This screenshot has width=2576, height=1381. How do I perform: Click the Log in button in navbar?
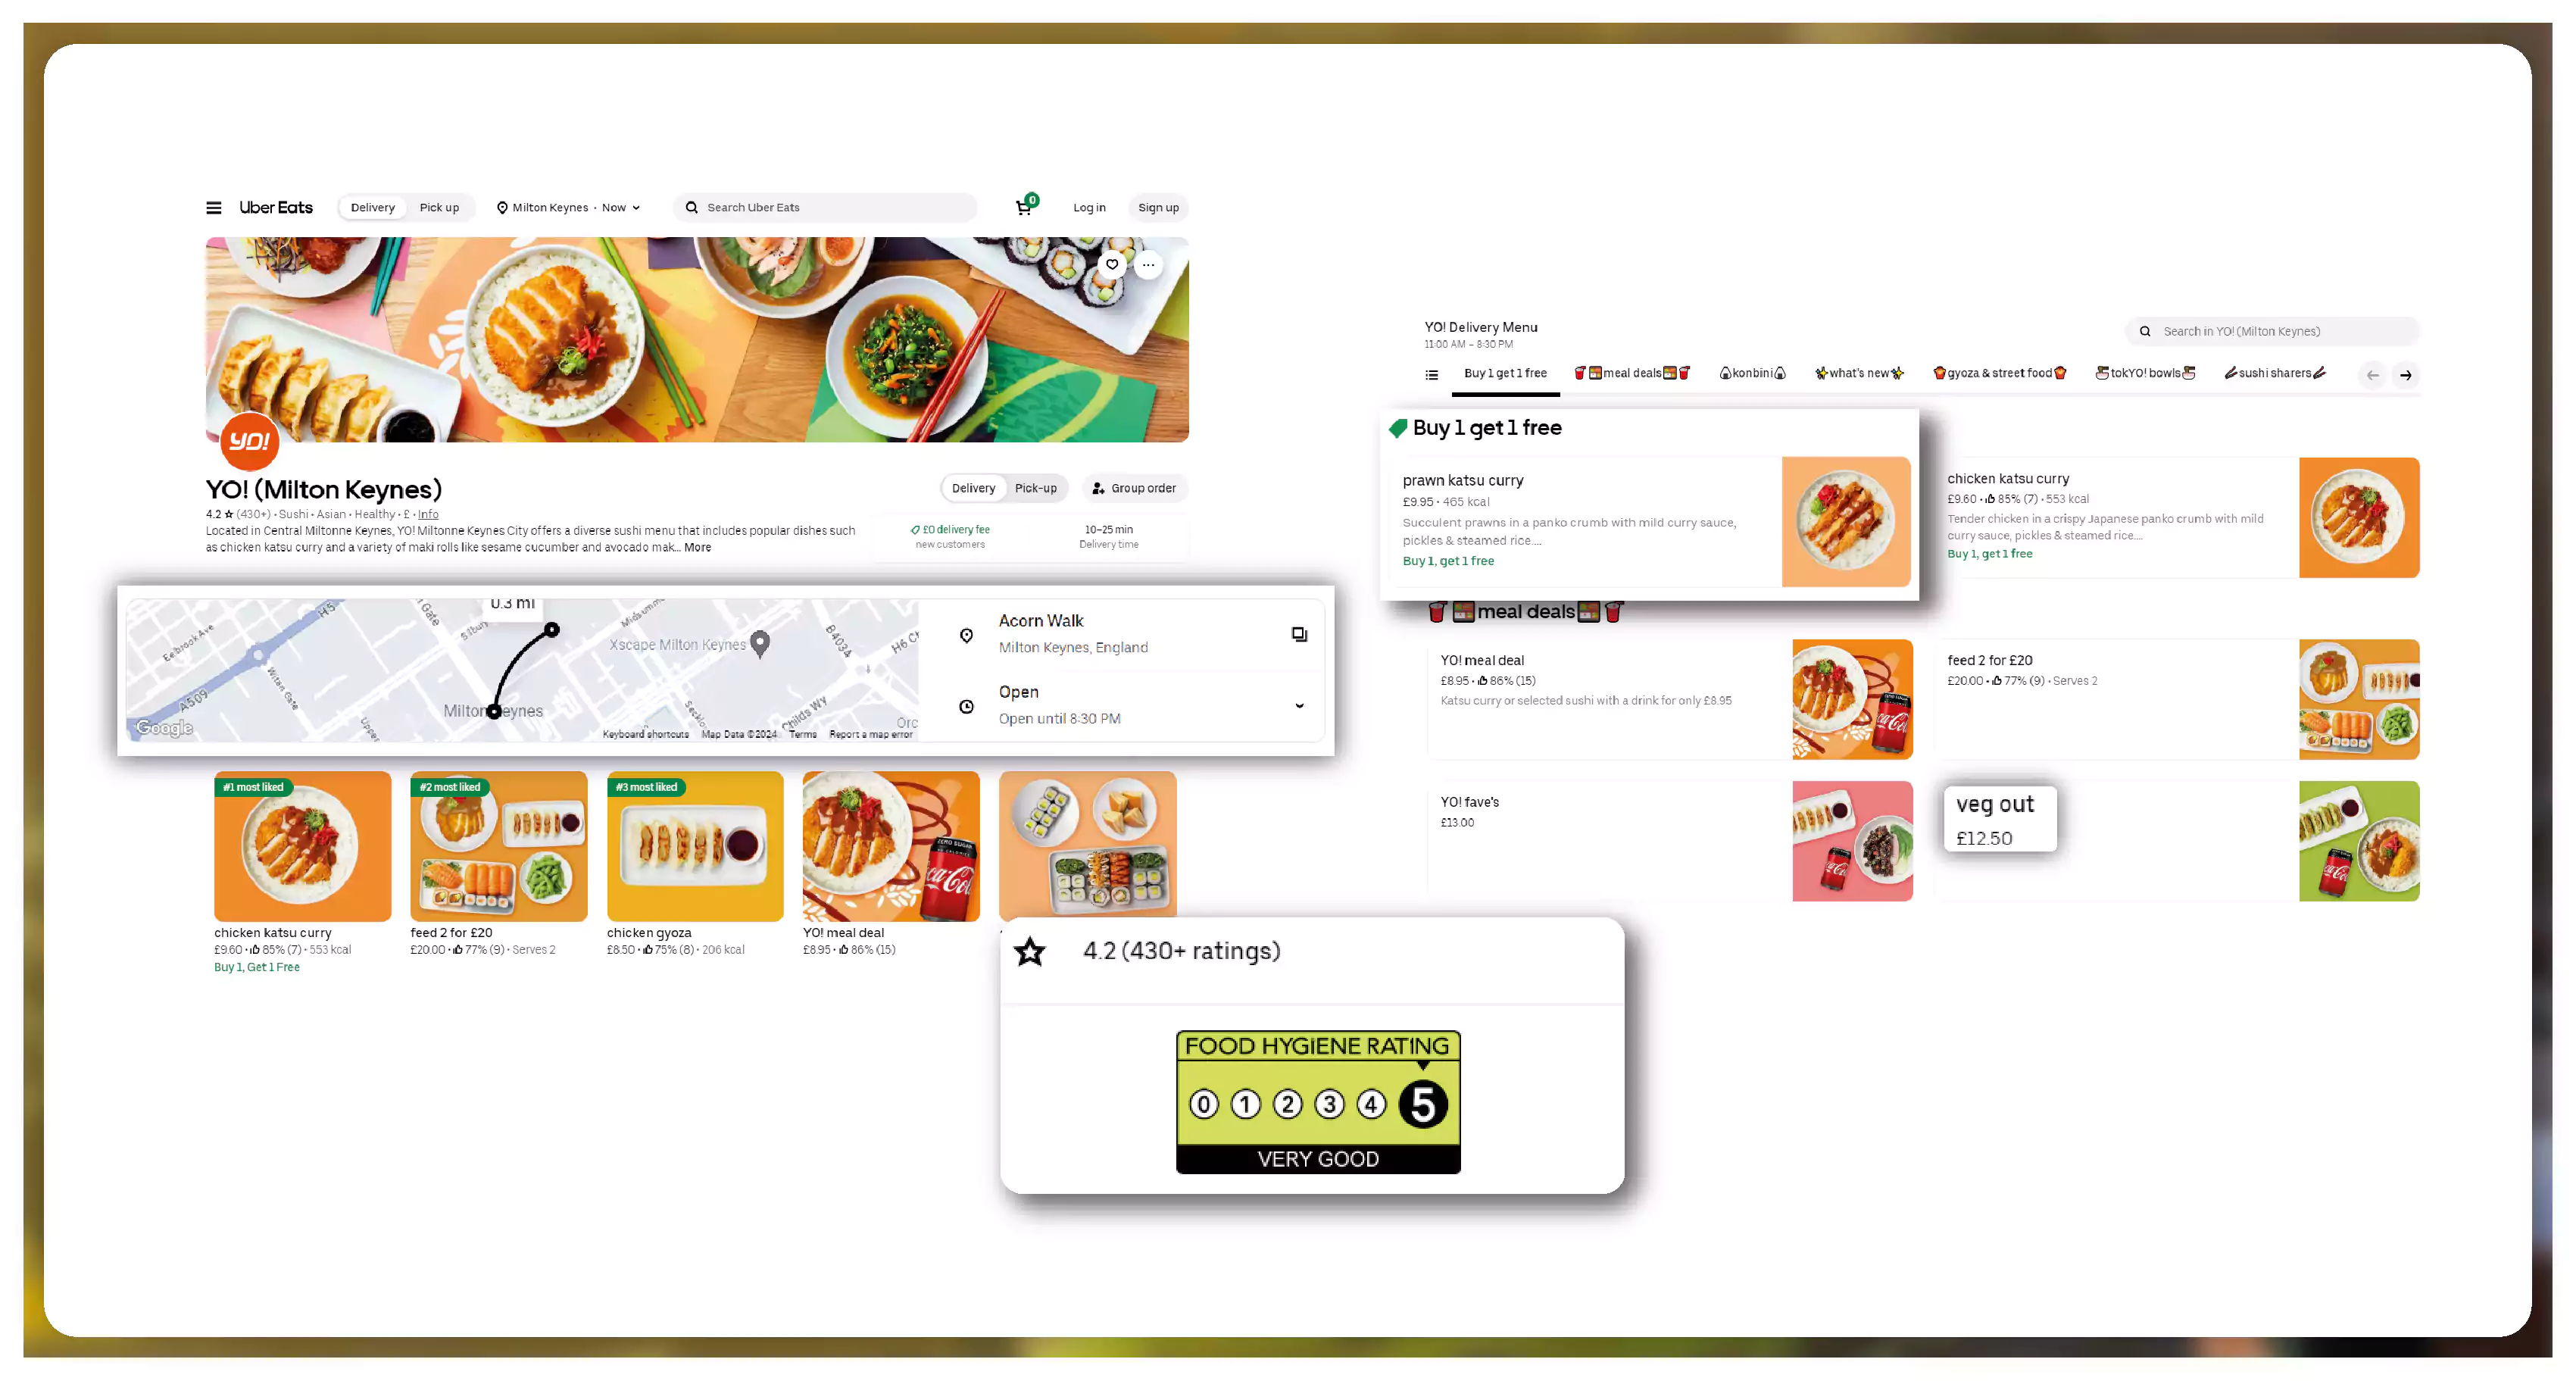(1088, 206)
